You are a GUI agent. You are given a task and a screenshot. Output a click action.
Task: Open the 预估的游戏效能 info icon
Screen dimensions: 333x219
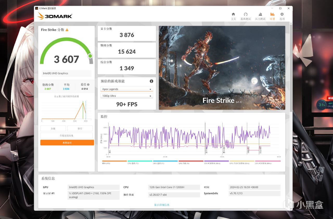151,81
